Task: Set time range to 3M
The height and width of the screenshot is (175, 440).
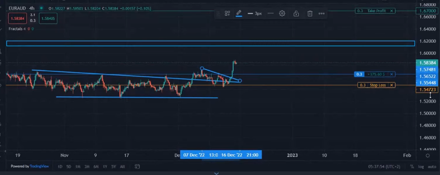Action: (87, 167)
